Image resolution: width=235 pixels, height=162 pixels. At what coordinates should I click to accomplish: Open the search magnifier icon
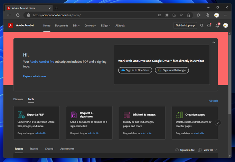click(x=202, y=26)
